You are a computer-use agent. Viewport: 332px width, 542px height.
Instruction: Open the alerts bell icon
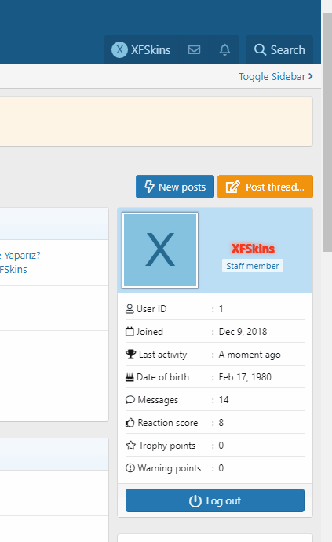point(224,49)
